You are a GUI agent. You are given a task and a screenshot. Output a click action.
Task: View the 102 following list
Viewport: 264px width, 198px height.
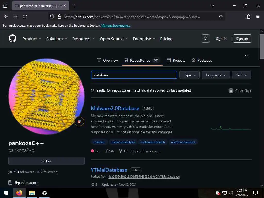(47, 172)
